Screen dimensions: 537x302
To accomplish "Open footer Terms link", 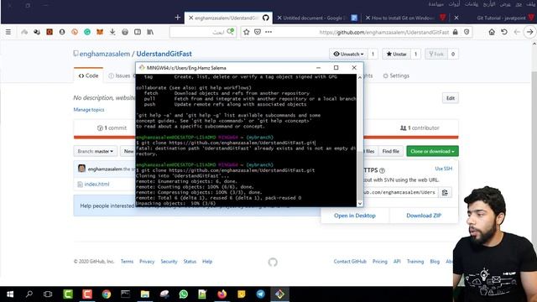I will 127,262.
